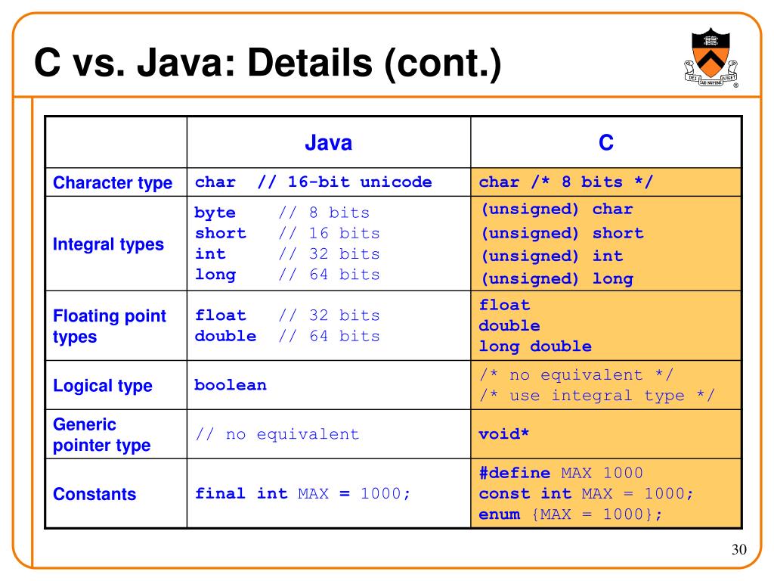Click the 'byte // 8 bits' line

pyautogui.click(x=282, y=213)
